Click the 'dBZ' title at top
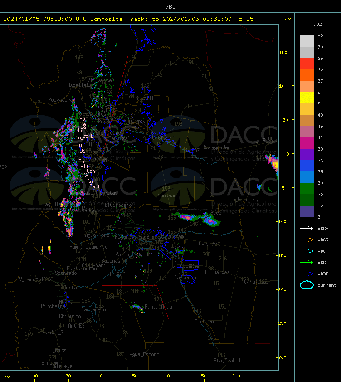The height and width of the screenshot is (382, 341). pyautogui.click(x=170, y=7)
